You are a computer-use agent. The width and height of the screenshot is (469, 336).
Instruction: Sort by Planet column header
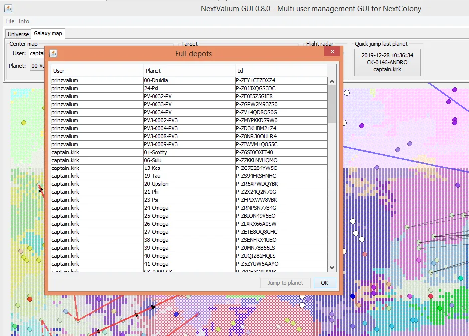tap(189, 71)
